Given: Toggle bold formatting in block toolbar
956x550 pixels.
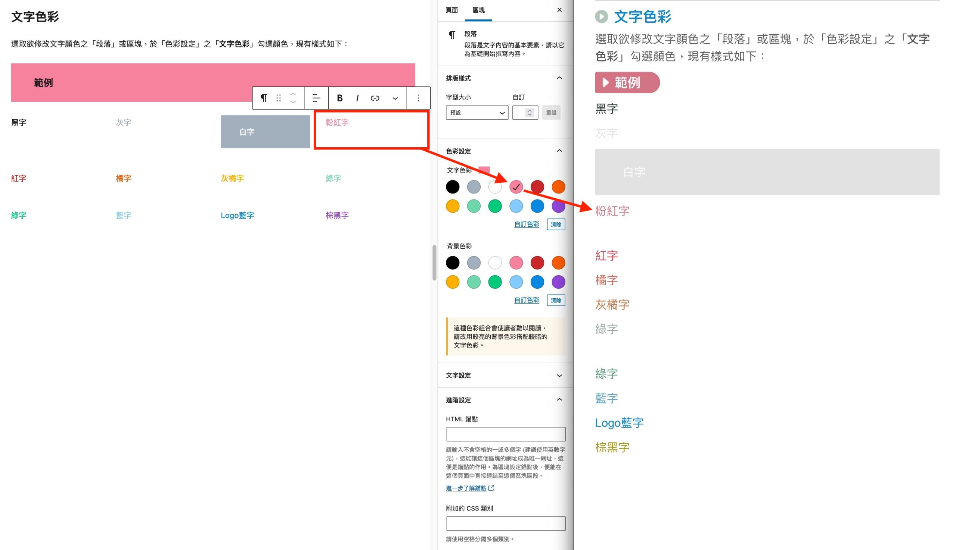Looking at the screenshot, I should (x=340, y=98).
